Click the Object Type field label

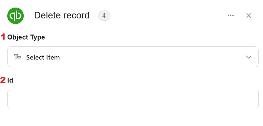click(x=26, y=37)
